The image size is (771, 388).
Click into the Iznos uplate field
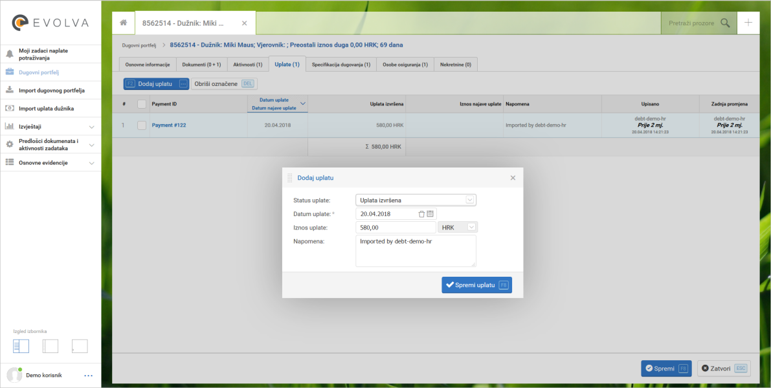point(396,228)
